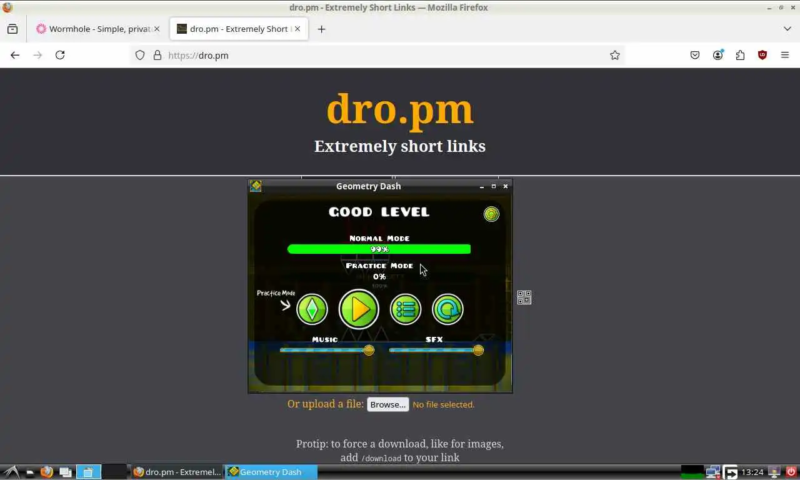
Task: Open the Pocket save icon
Action: pyautogui.click(x=695, y=55)
